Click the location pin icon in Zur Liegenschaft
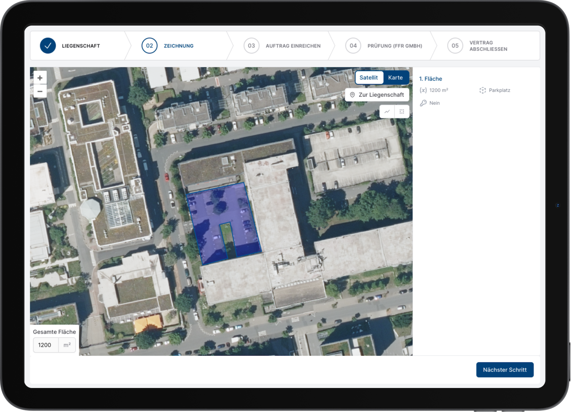Screen dimensions: 571x412 [352, 95]
